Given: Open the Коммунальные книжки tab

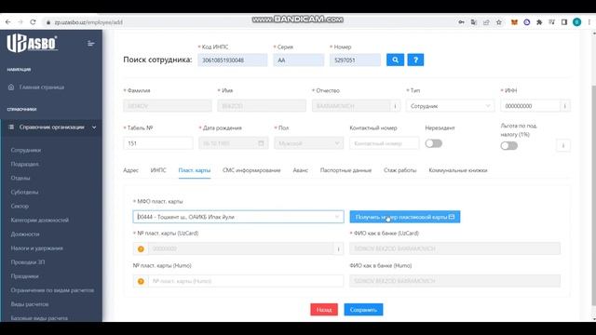Looking at the screenshot, I should pyautogui.click(x=458, y=170).
